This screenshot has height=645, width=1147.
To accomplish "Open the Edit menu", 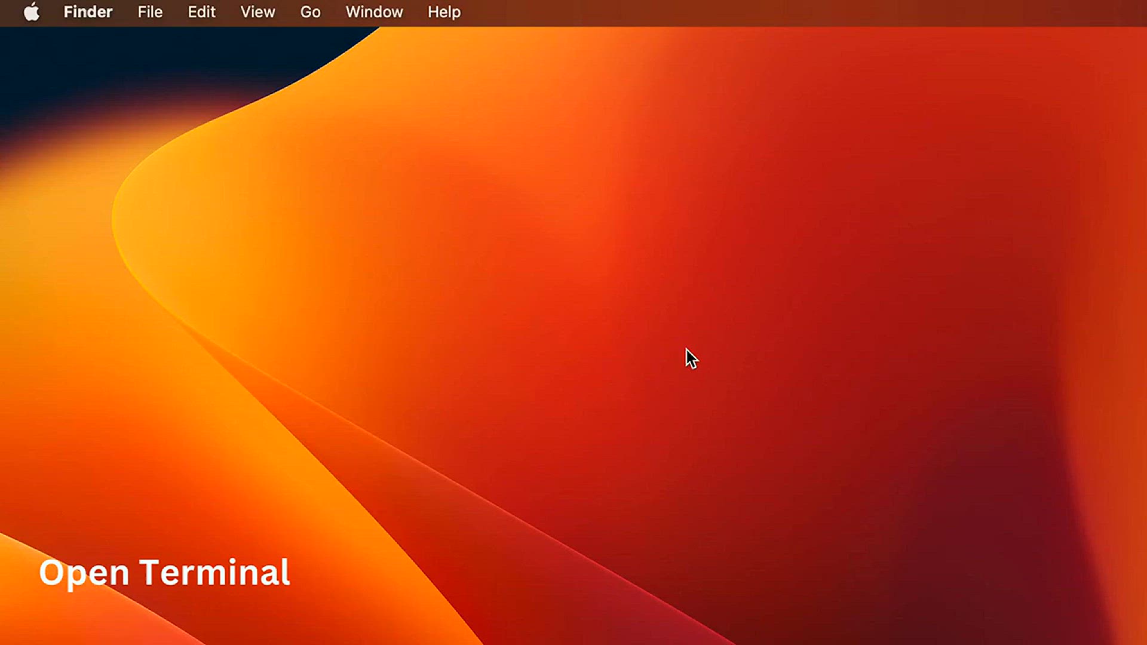I will (x=201, y=12).
